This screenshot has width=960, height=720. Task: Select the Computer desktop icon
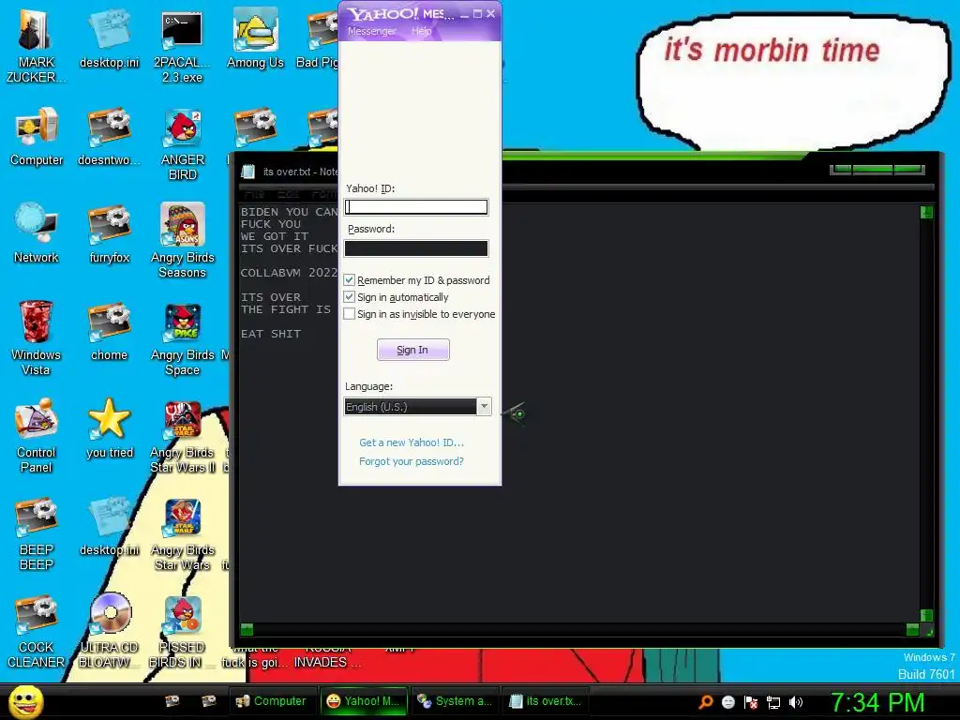pos(37,137)
